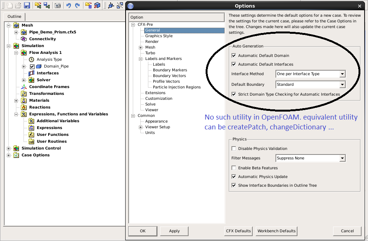Enable Disable Physics Validation checkbox
The height and width of the screenshot is (241, 368).
[x=234, y=148]
